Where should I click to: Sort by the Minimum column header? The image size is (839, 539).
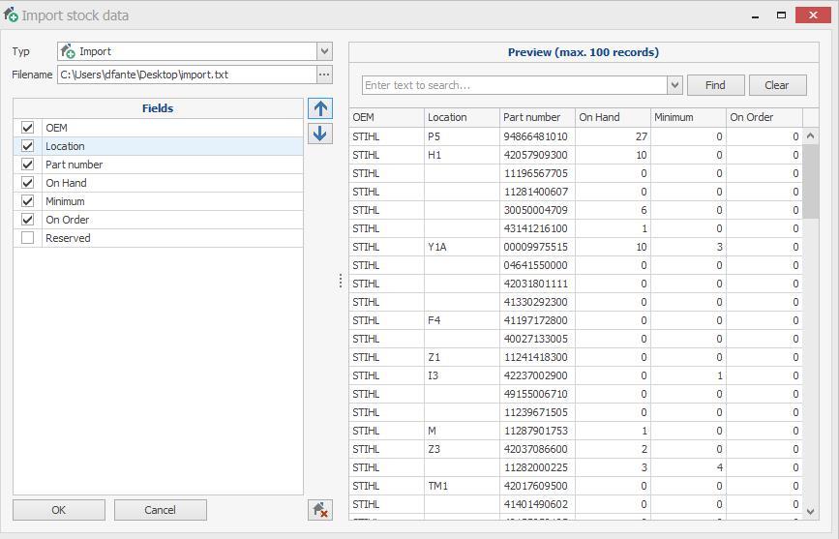click(x=689, y=117)
